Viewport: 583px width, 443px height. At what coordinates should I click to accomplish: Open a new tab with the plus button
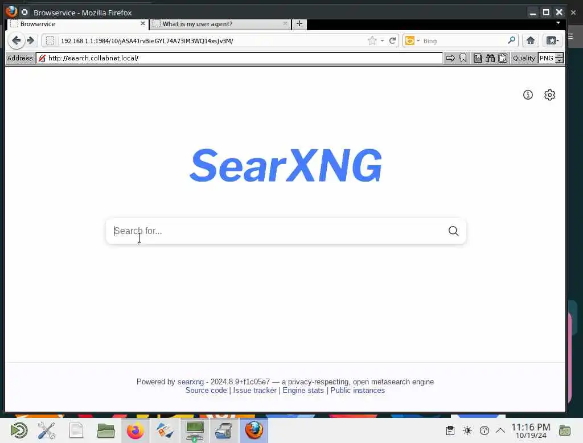click(x=299, y=24)
